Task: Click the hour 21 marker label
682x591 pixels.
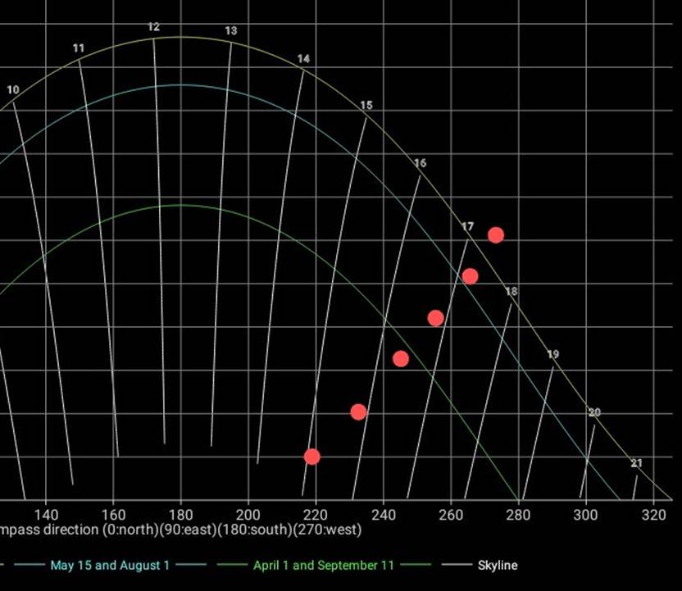Action: point(637,463)
